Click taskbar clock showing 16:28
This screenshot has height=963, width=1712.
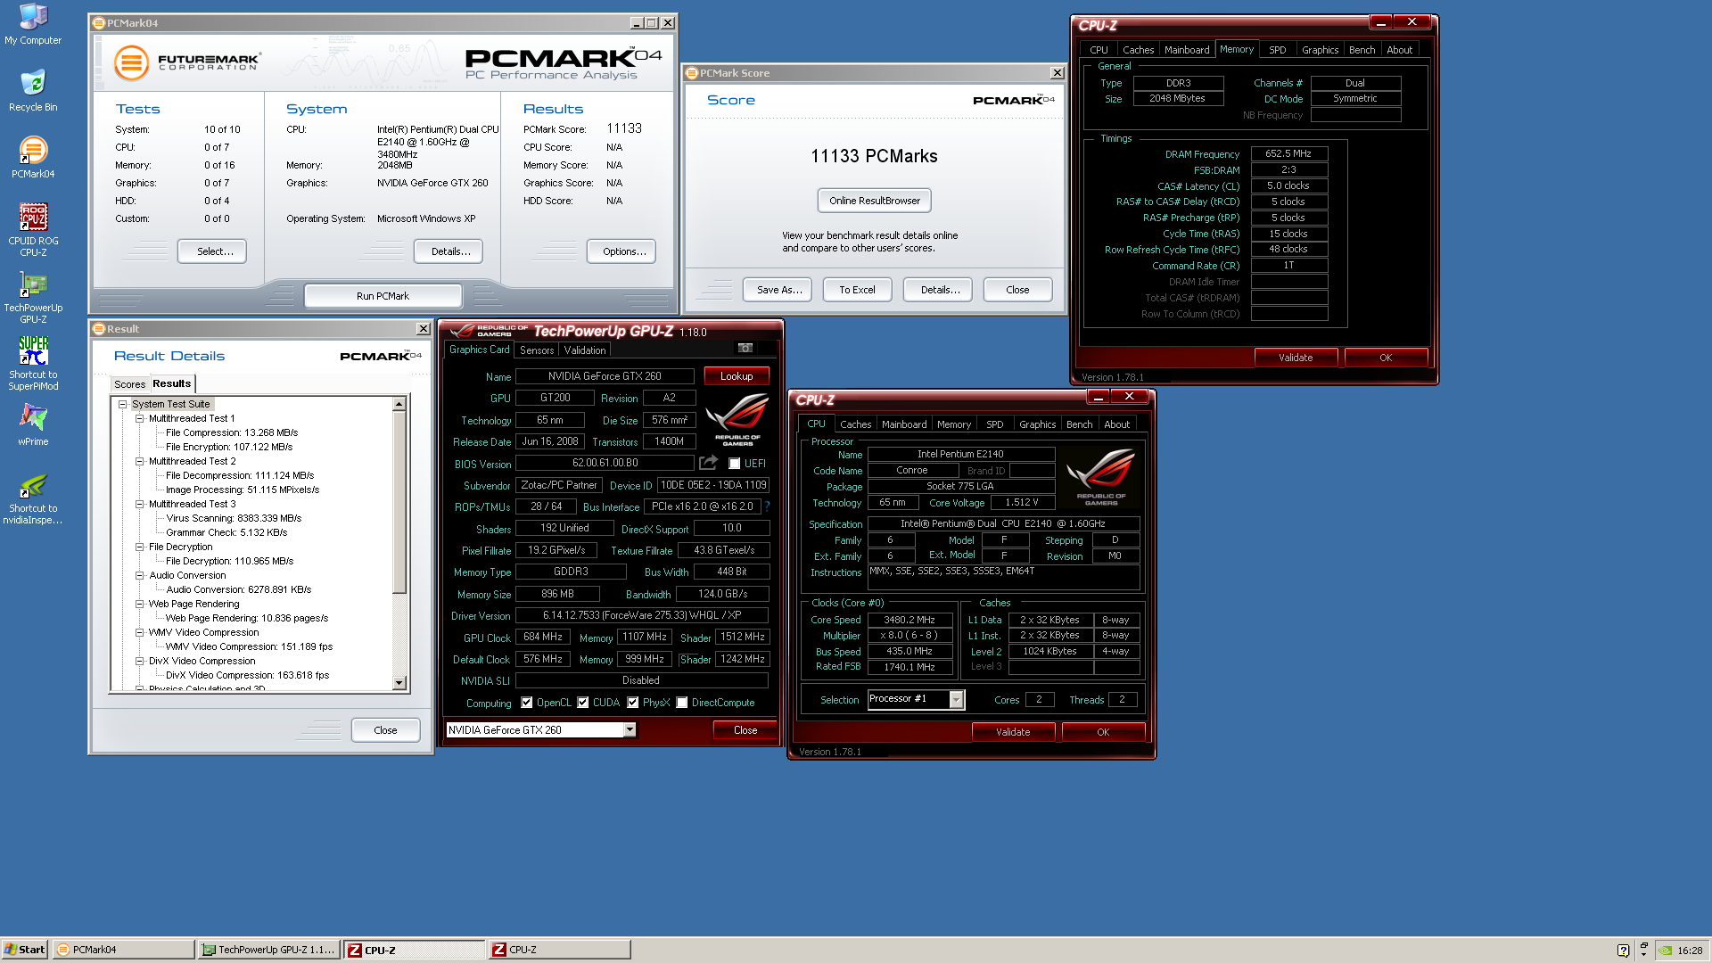(x=1690, y=951)
